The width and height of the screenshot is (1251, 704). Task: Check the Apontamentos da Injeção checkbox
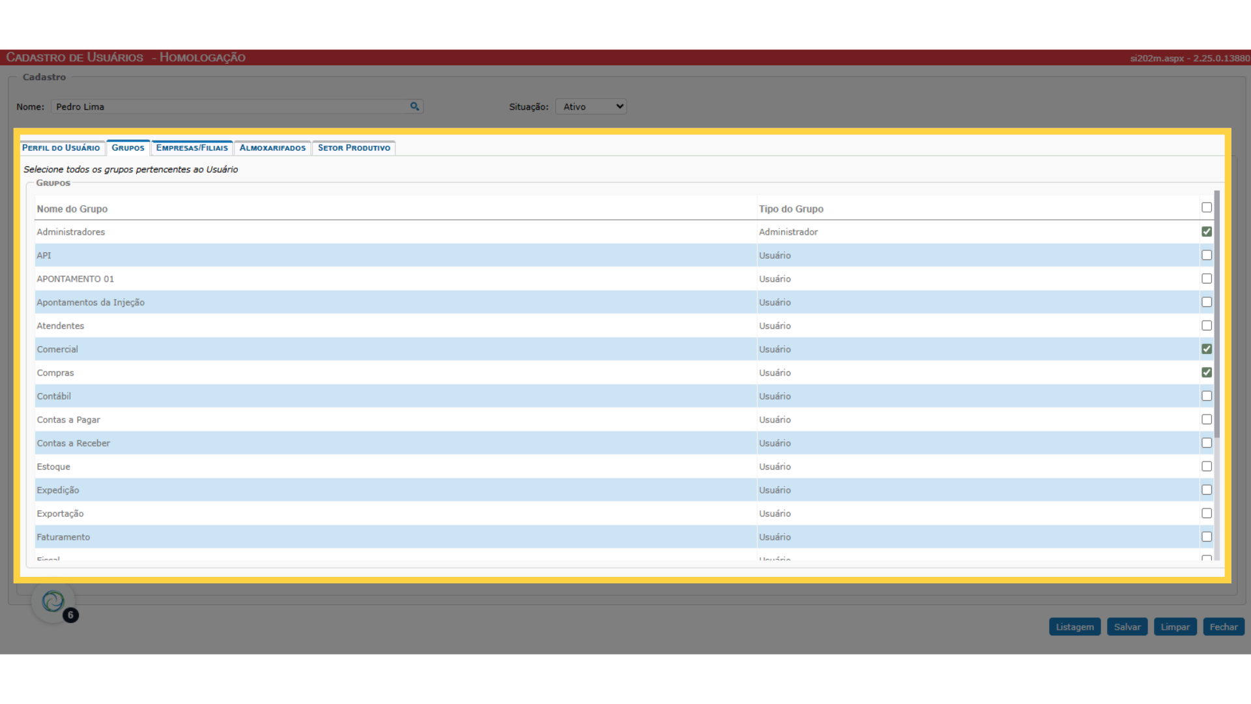pyautogui.click(x=1207, y=302)
